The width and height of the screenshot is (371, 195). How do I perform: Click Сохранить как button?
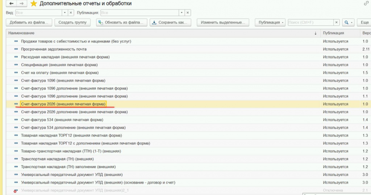170,22
